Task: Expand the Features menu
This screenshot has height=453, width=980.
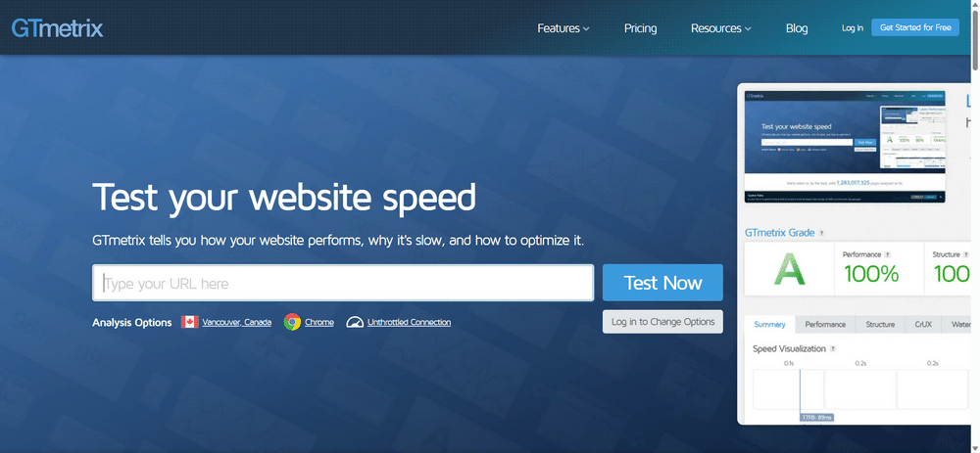Action: coord(563,28)
